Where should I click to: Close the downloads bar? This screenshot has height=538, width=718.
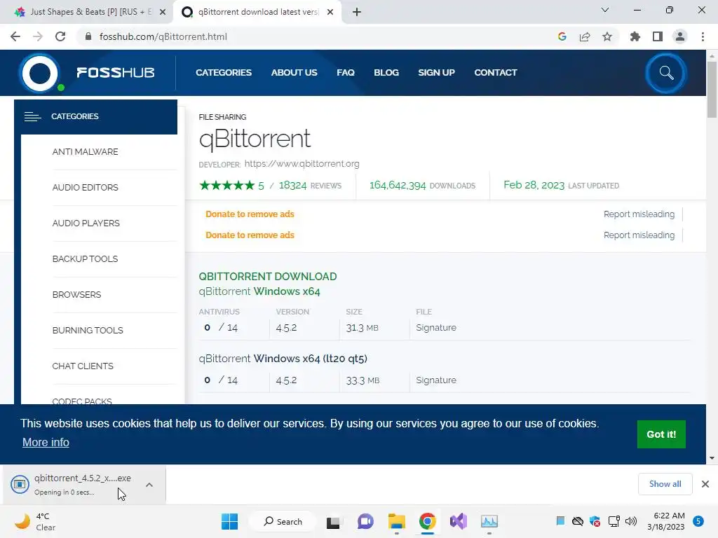[x=705, y=484]
